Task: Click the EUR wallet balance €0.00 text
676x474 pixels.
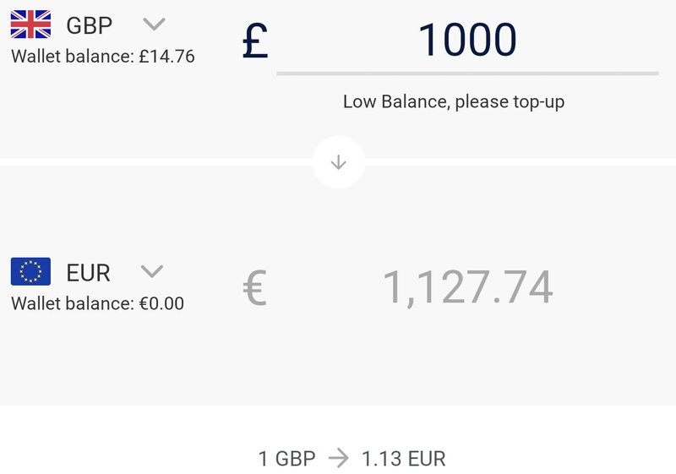Action: tap(98, 303)
